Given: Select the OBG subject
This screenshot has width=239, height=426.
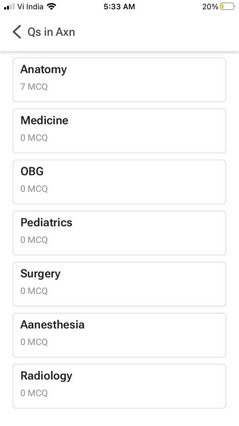Looking at the screenshot, I should point(119,182).
